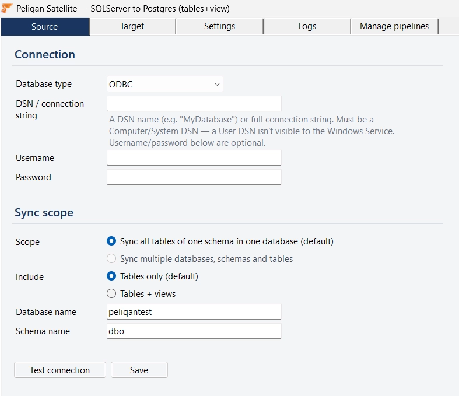Click the Test connection button

coord(60,370)
